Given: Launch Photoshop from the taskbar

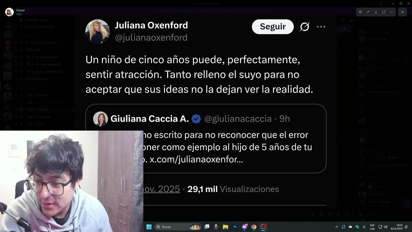Looking at the screenshot, I should 235,227.
